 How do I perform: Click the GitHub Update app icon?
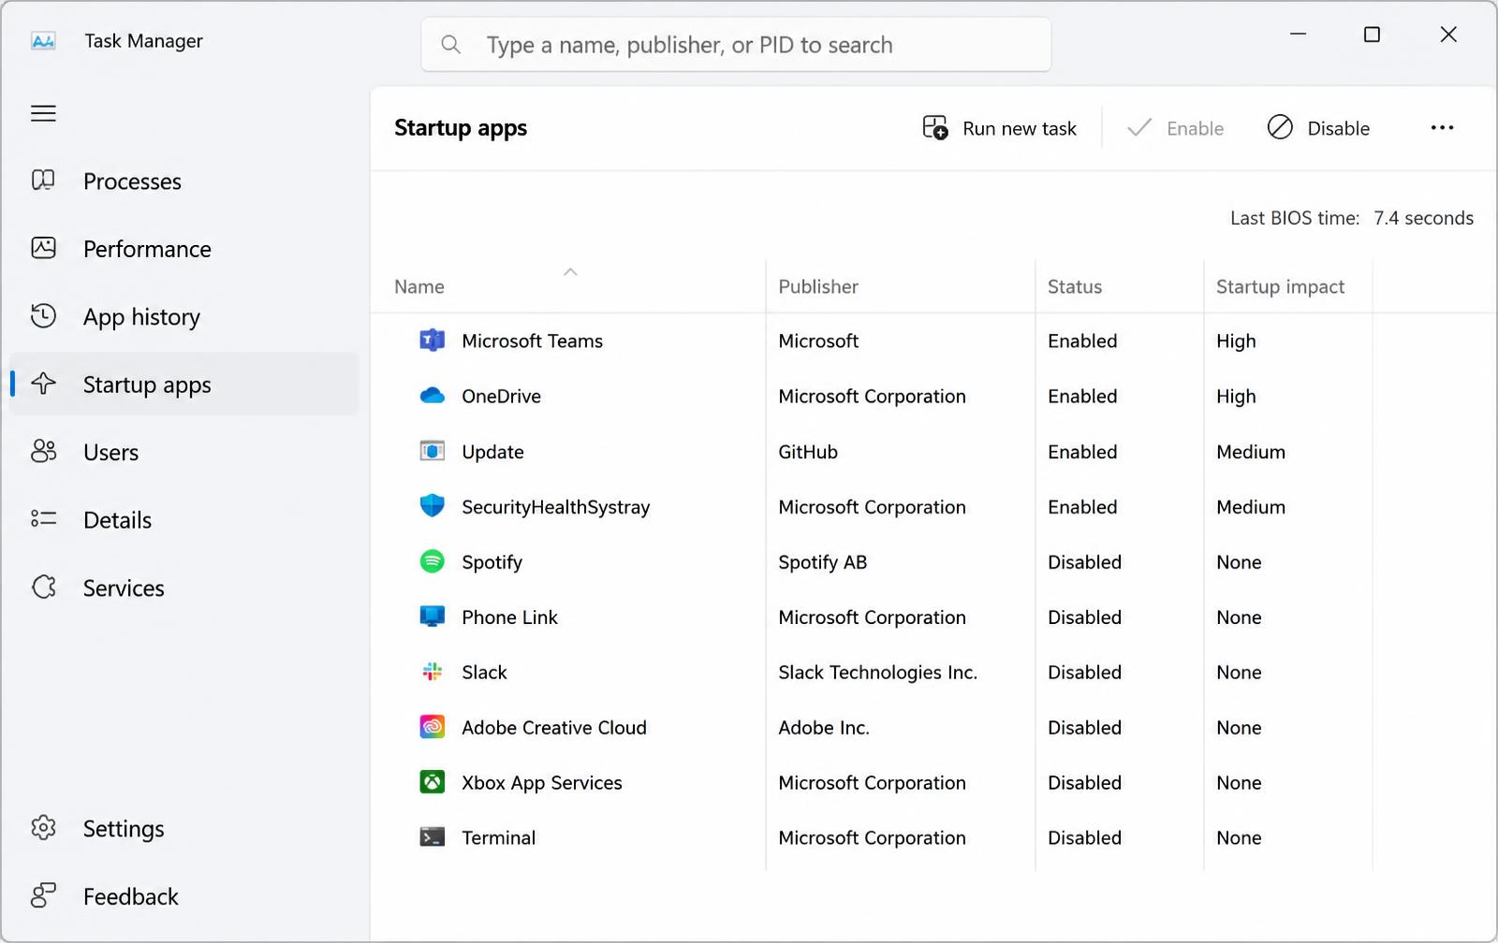click(432, 451)
